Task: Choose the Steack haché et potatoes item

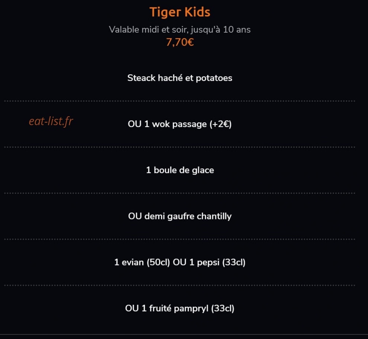Action: point(180,78)
